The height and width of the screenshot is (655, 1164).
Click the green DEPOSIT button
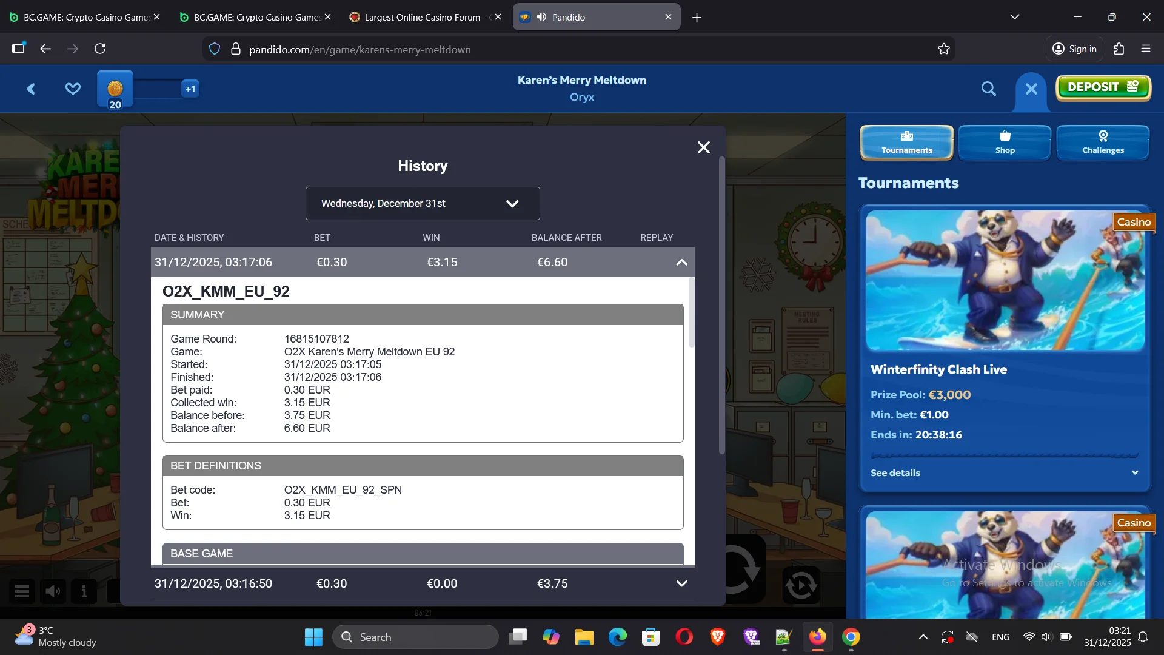[1103, 87]
